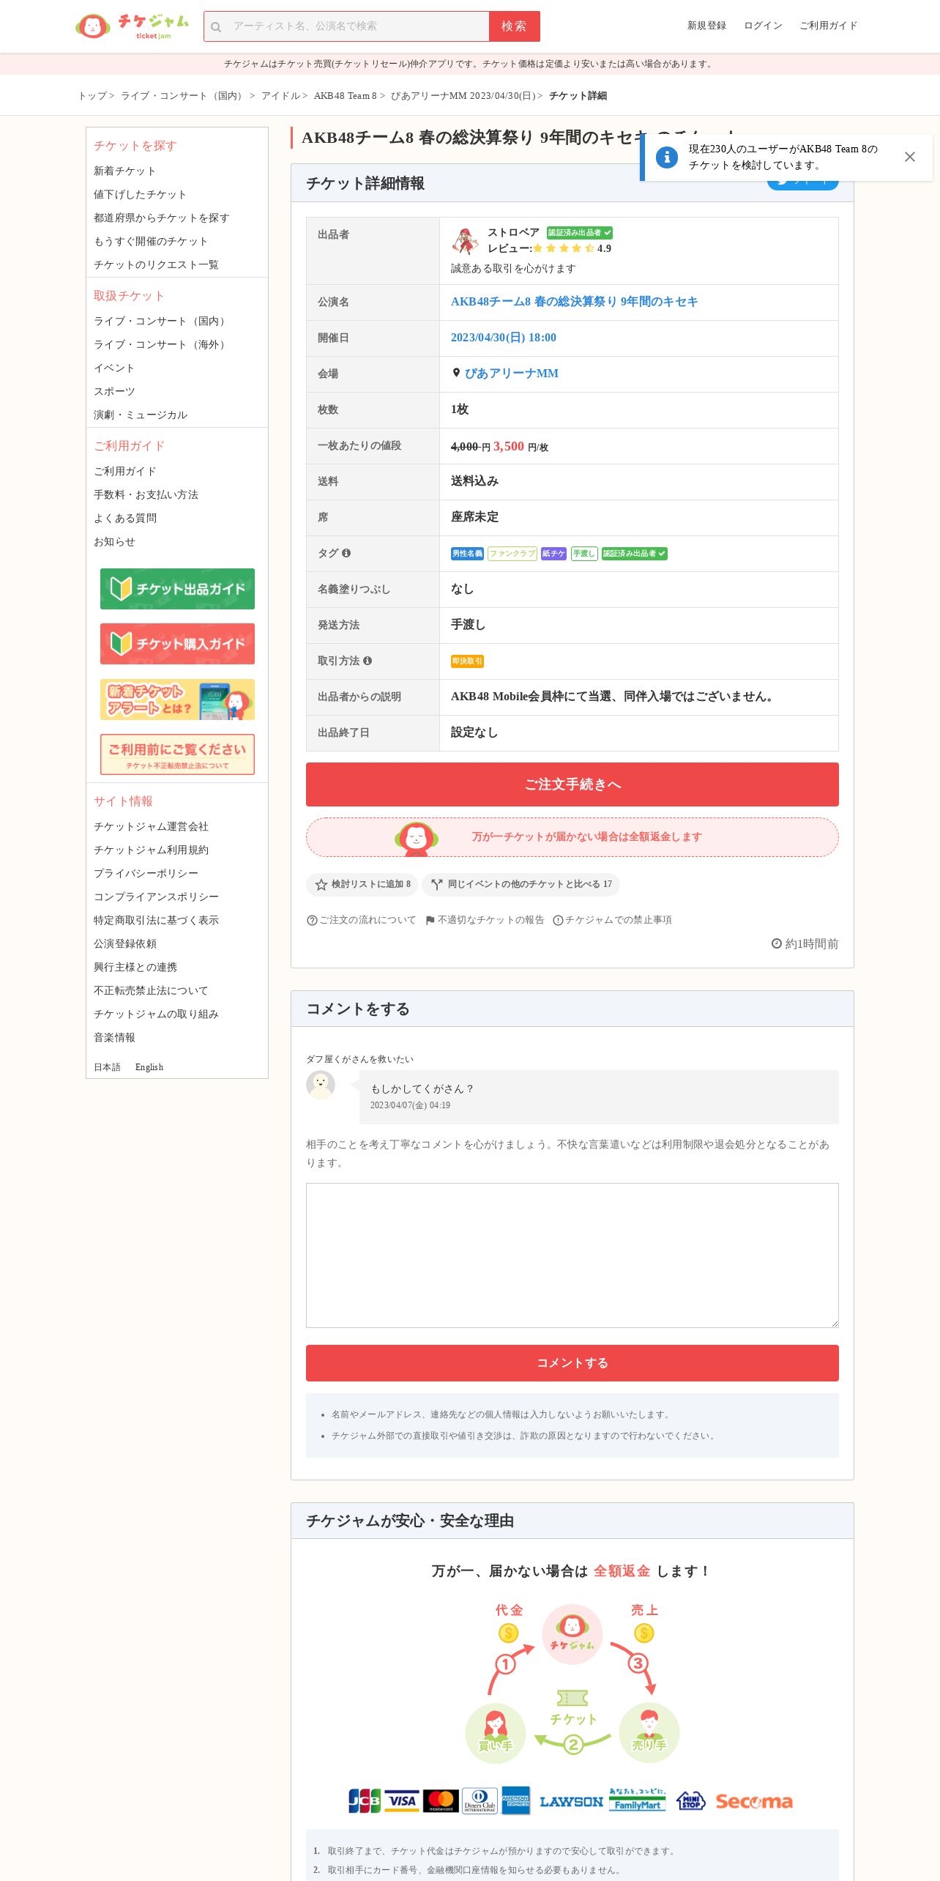This screenshot has width=940, height=1881.
Task: Select the 男性名義 tag
Action: pos(467,554)
